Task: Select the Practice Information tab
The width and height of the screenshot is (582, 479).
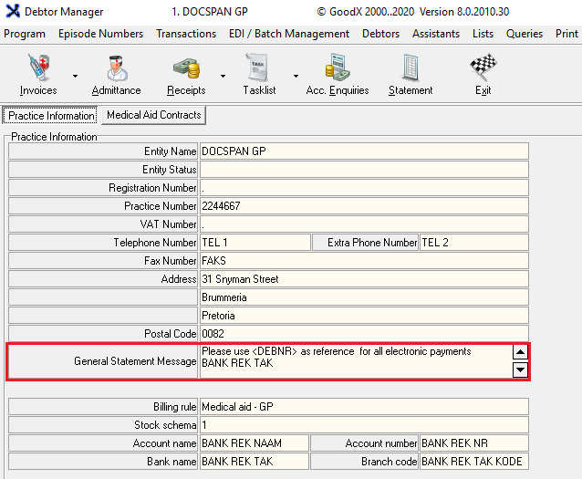Action: (x=51, y=116)
